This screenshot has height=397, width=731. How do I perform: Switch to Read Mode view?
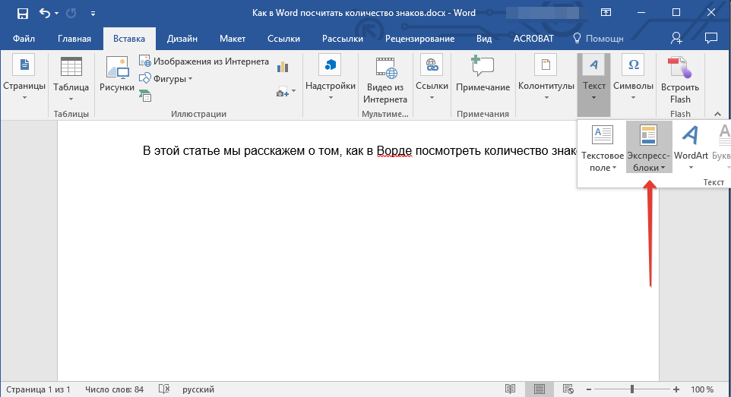pos(510,389)
